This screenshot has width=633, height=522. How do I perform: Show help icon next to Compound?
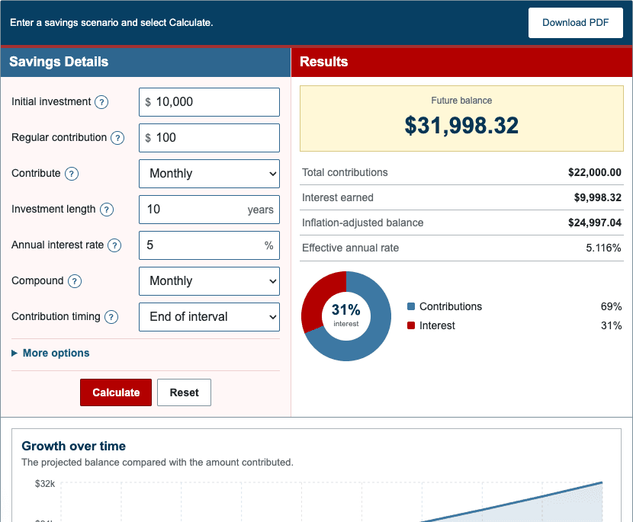click(x=74, y=281)
